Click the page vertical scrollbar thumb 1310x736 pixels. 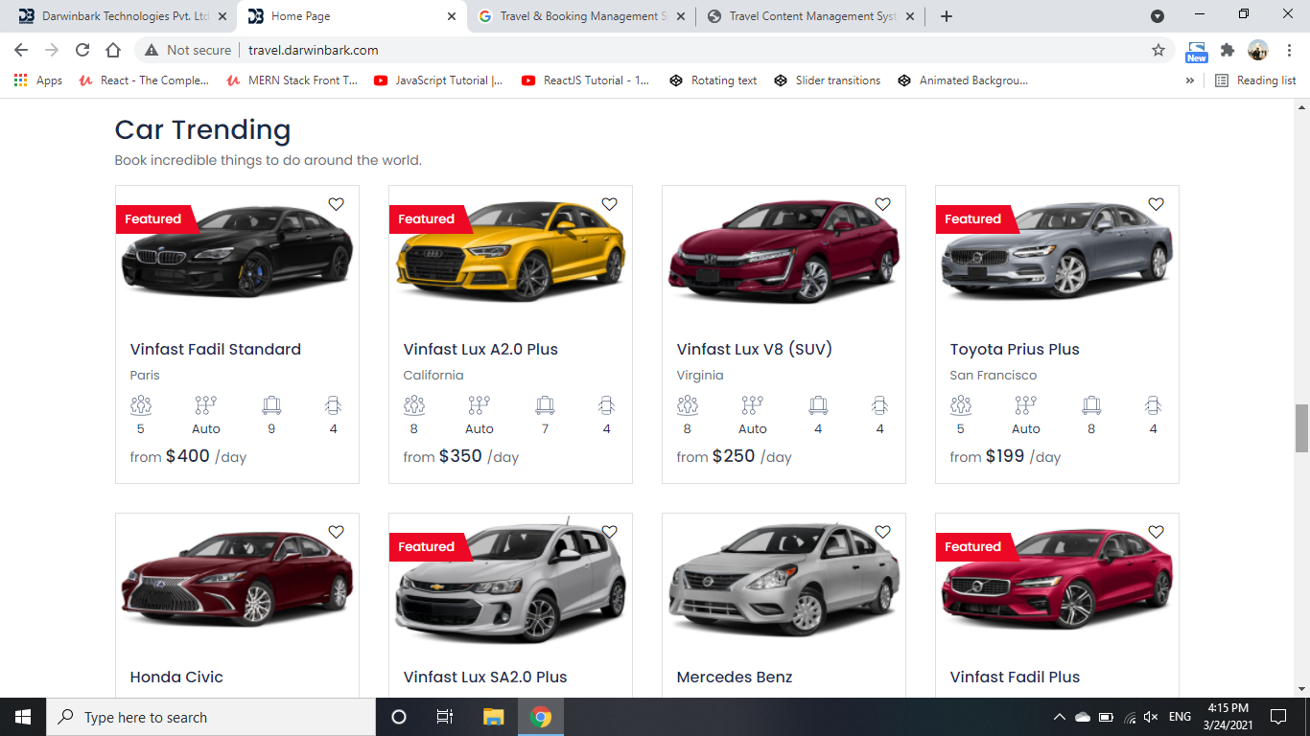point(1301,427)
